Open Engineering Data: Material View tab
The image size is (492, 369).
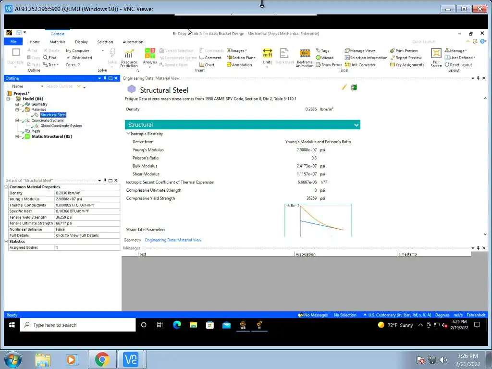point(173,240)
